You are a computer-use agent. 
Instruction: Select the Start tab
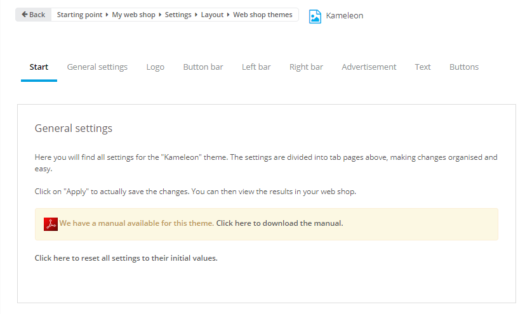coord(39,67)
